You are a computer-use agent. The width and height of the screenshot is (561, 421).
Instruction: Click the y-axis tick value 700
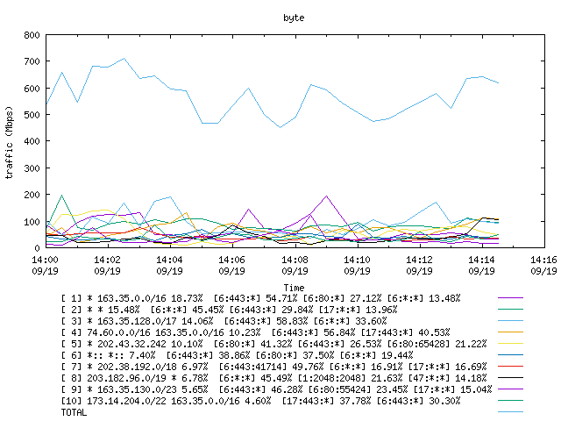click(32, 61)
